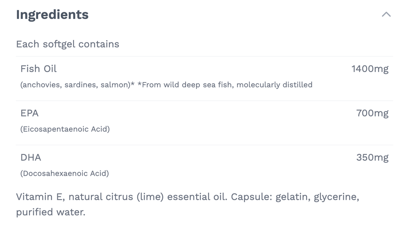
Task: Select the Fish Oil ingredient name
Action: (x=39, y=69)
